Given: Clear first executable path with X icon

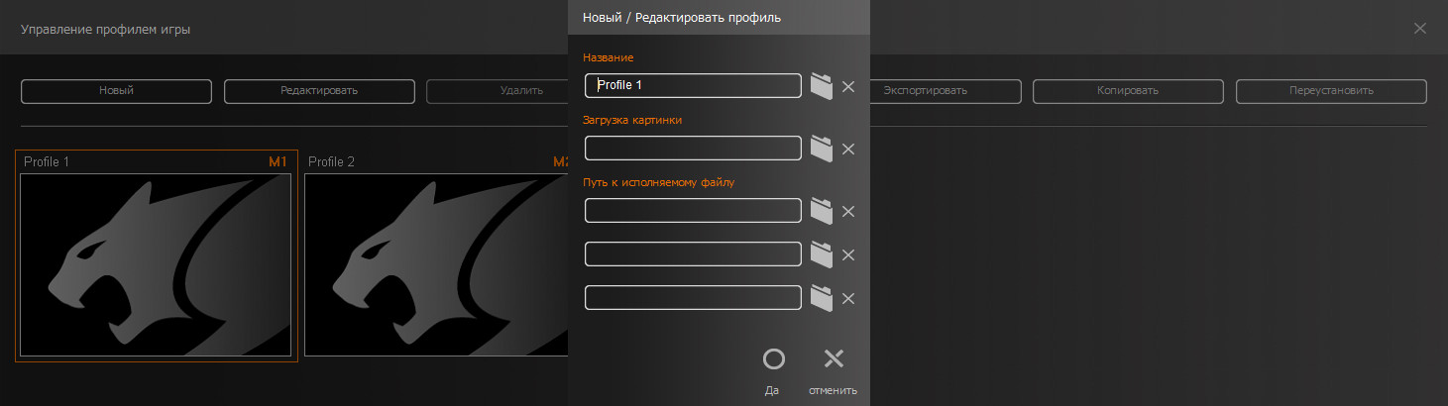Looking at the screenshot, I should point(848,211).
